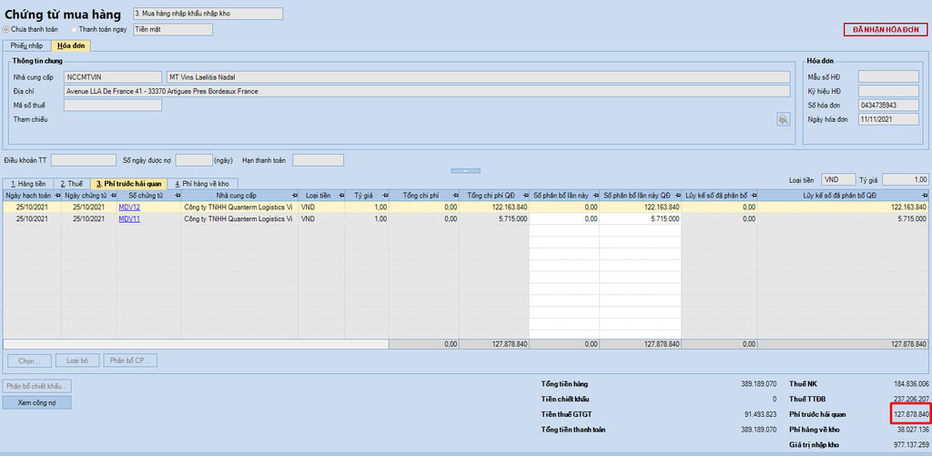Click Số phân bổ lần này QĐ cell 122.163.840
This screenshot has height=456, width=932.
[x=640, y=207]
